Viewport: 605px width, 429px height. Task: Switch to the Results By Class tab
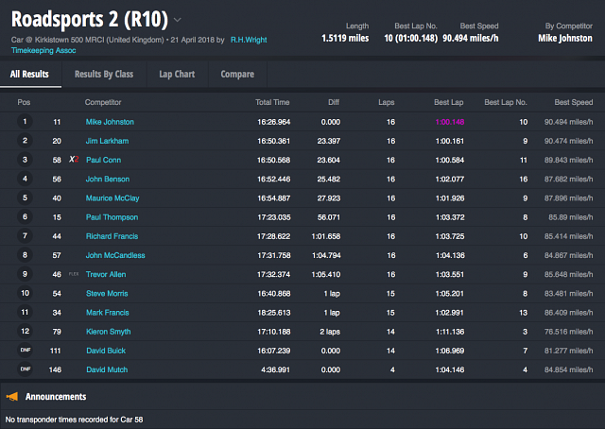(x=103, y=74)
